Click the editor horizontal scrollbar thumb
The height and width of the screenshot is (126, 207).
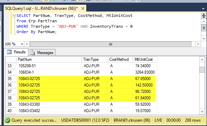pyautogui.click(x=111, y=44)
